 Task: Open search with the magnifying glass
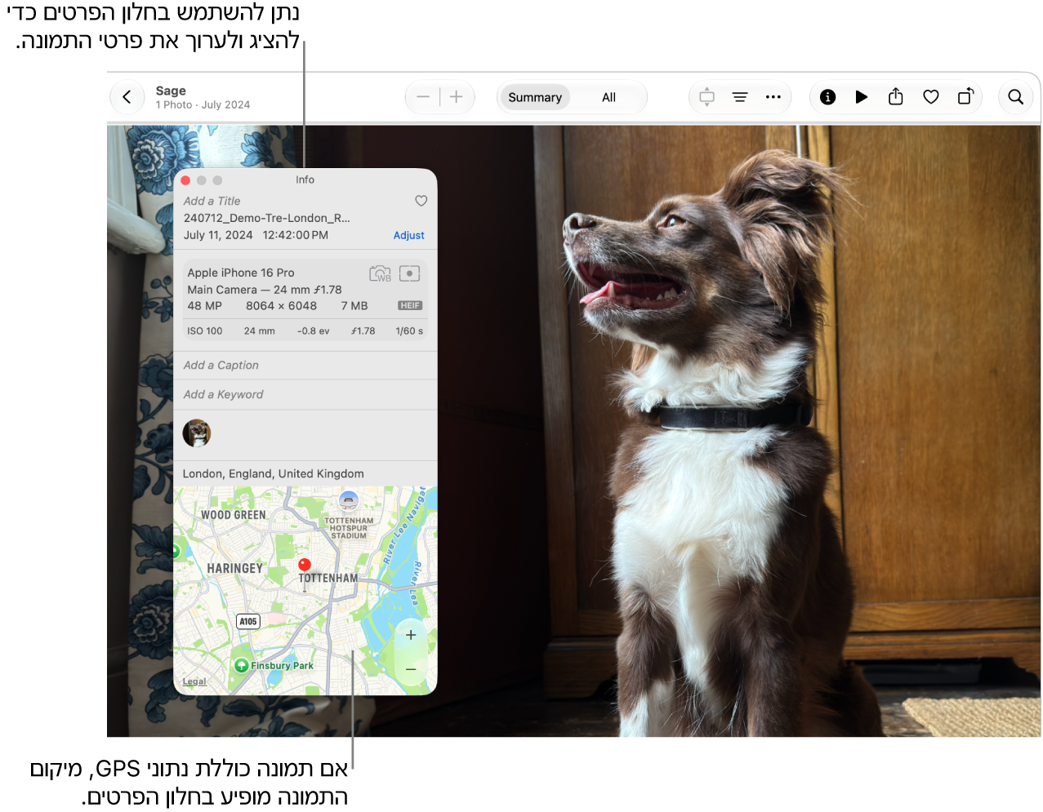point(1015,97)
